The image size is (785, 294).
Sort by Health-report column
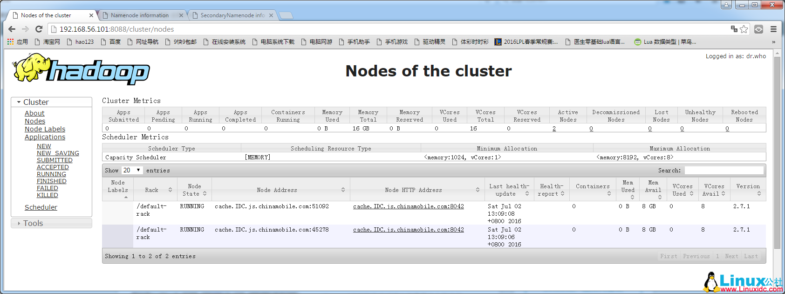point(552,190)
